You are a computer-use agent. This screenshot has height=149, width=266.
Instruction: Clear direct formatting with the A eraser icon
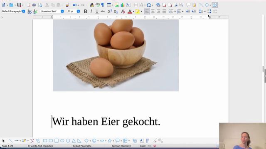click(x=123, y=11)
